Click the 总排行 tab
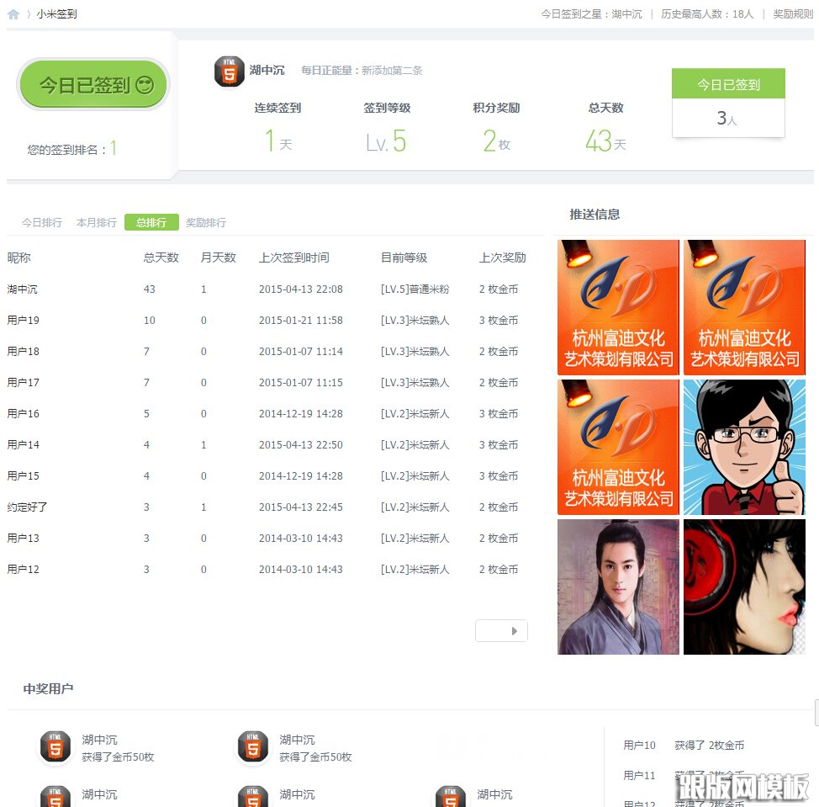The image size is (819, 807). (x=151, y=222)
